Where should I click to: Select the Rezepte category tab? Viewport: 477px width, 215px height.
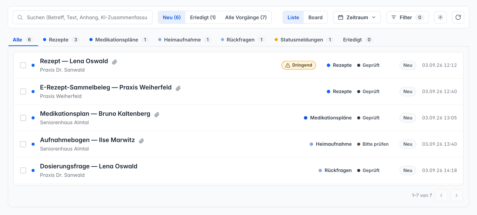(61, 40)
